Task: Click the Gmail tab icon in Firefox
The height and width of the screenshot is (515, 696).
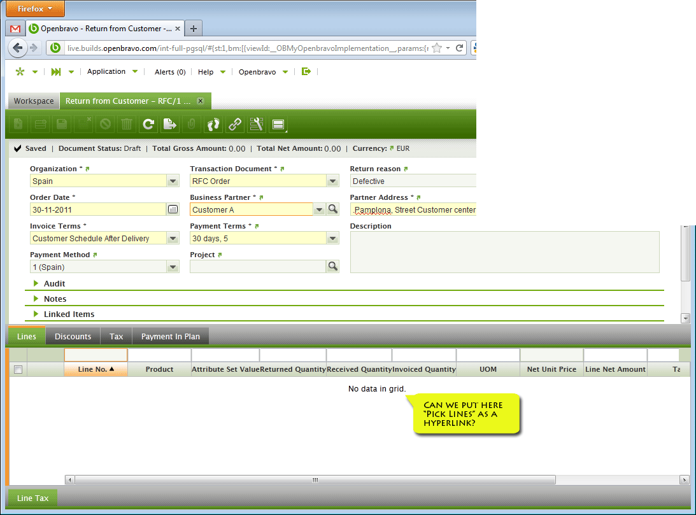Action: click(x=15, y=29)
